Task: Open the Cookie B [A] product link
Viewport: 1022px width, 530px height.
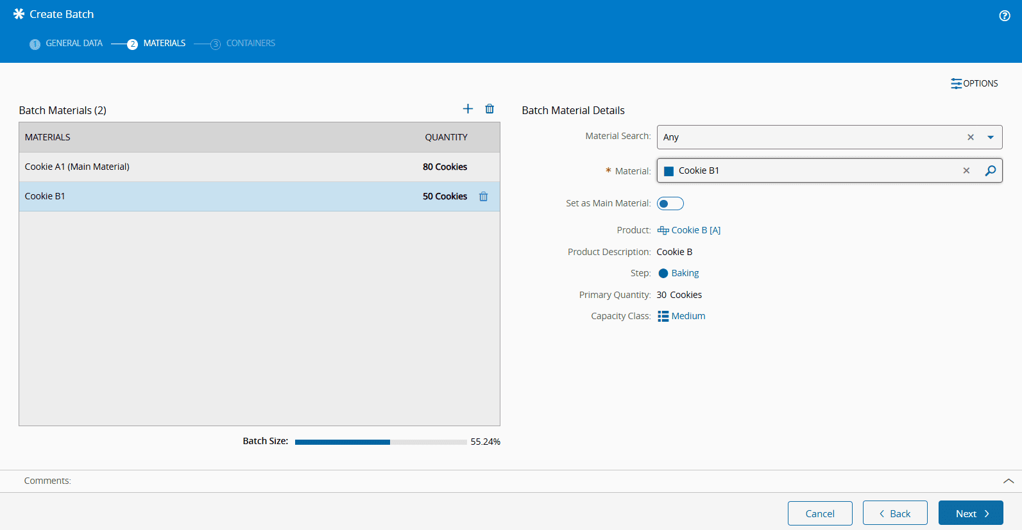Action: 695,230
